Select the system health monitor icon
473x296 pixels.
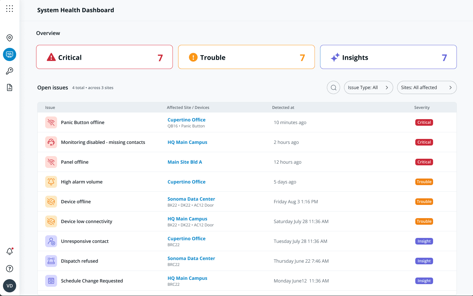click(x=10, y=54)
